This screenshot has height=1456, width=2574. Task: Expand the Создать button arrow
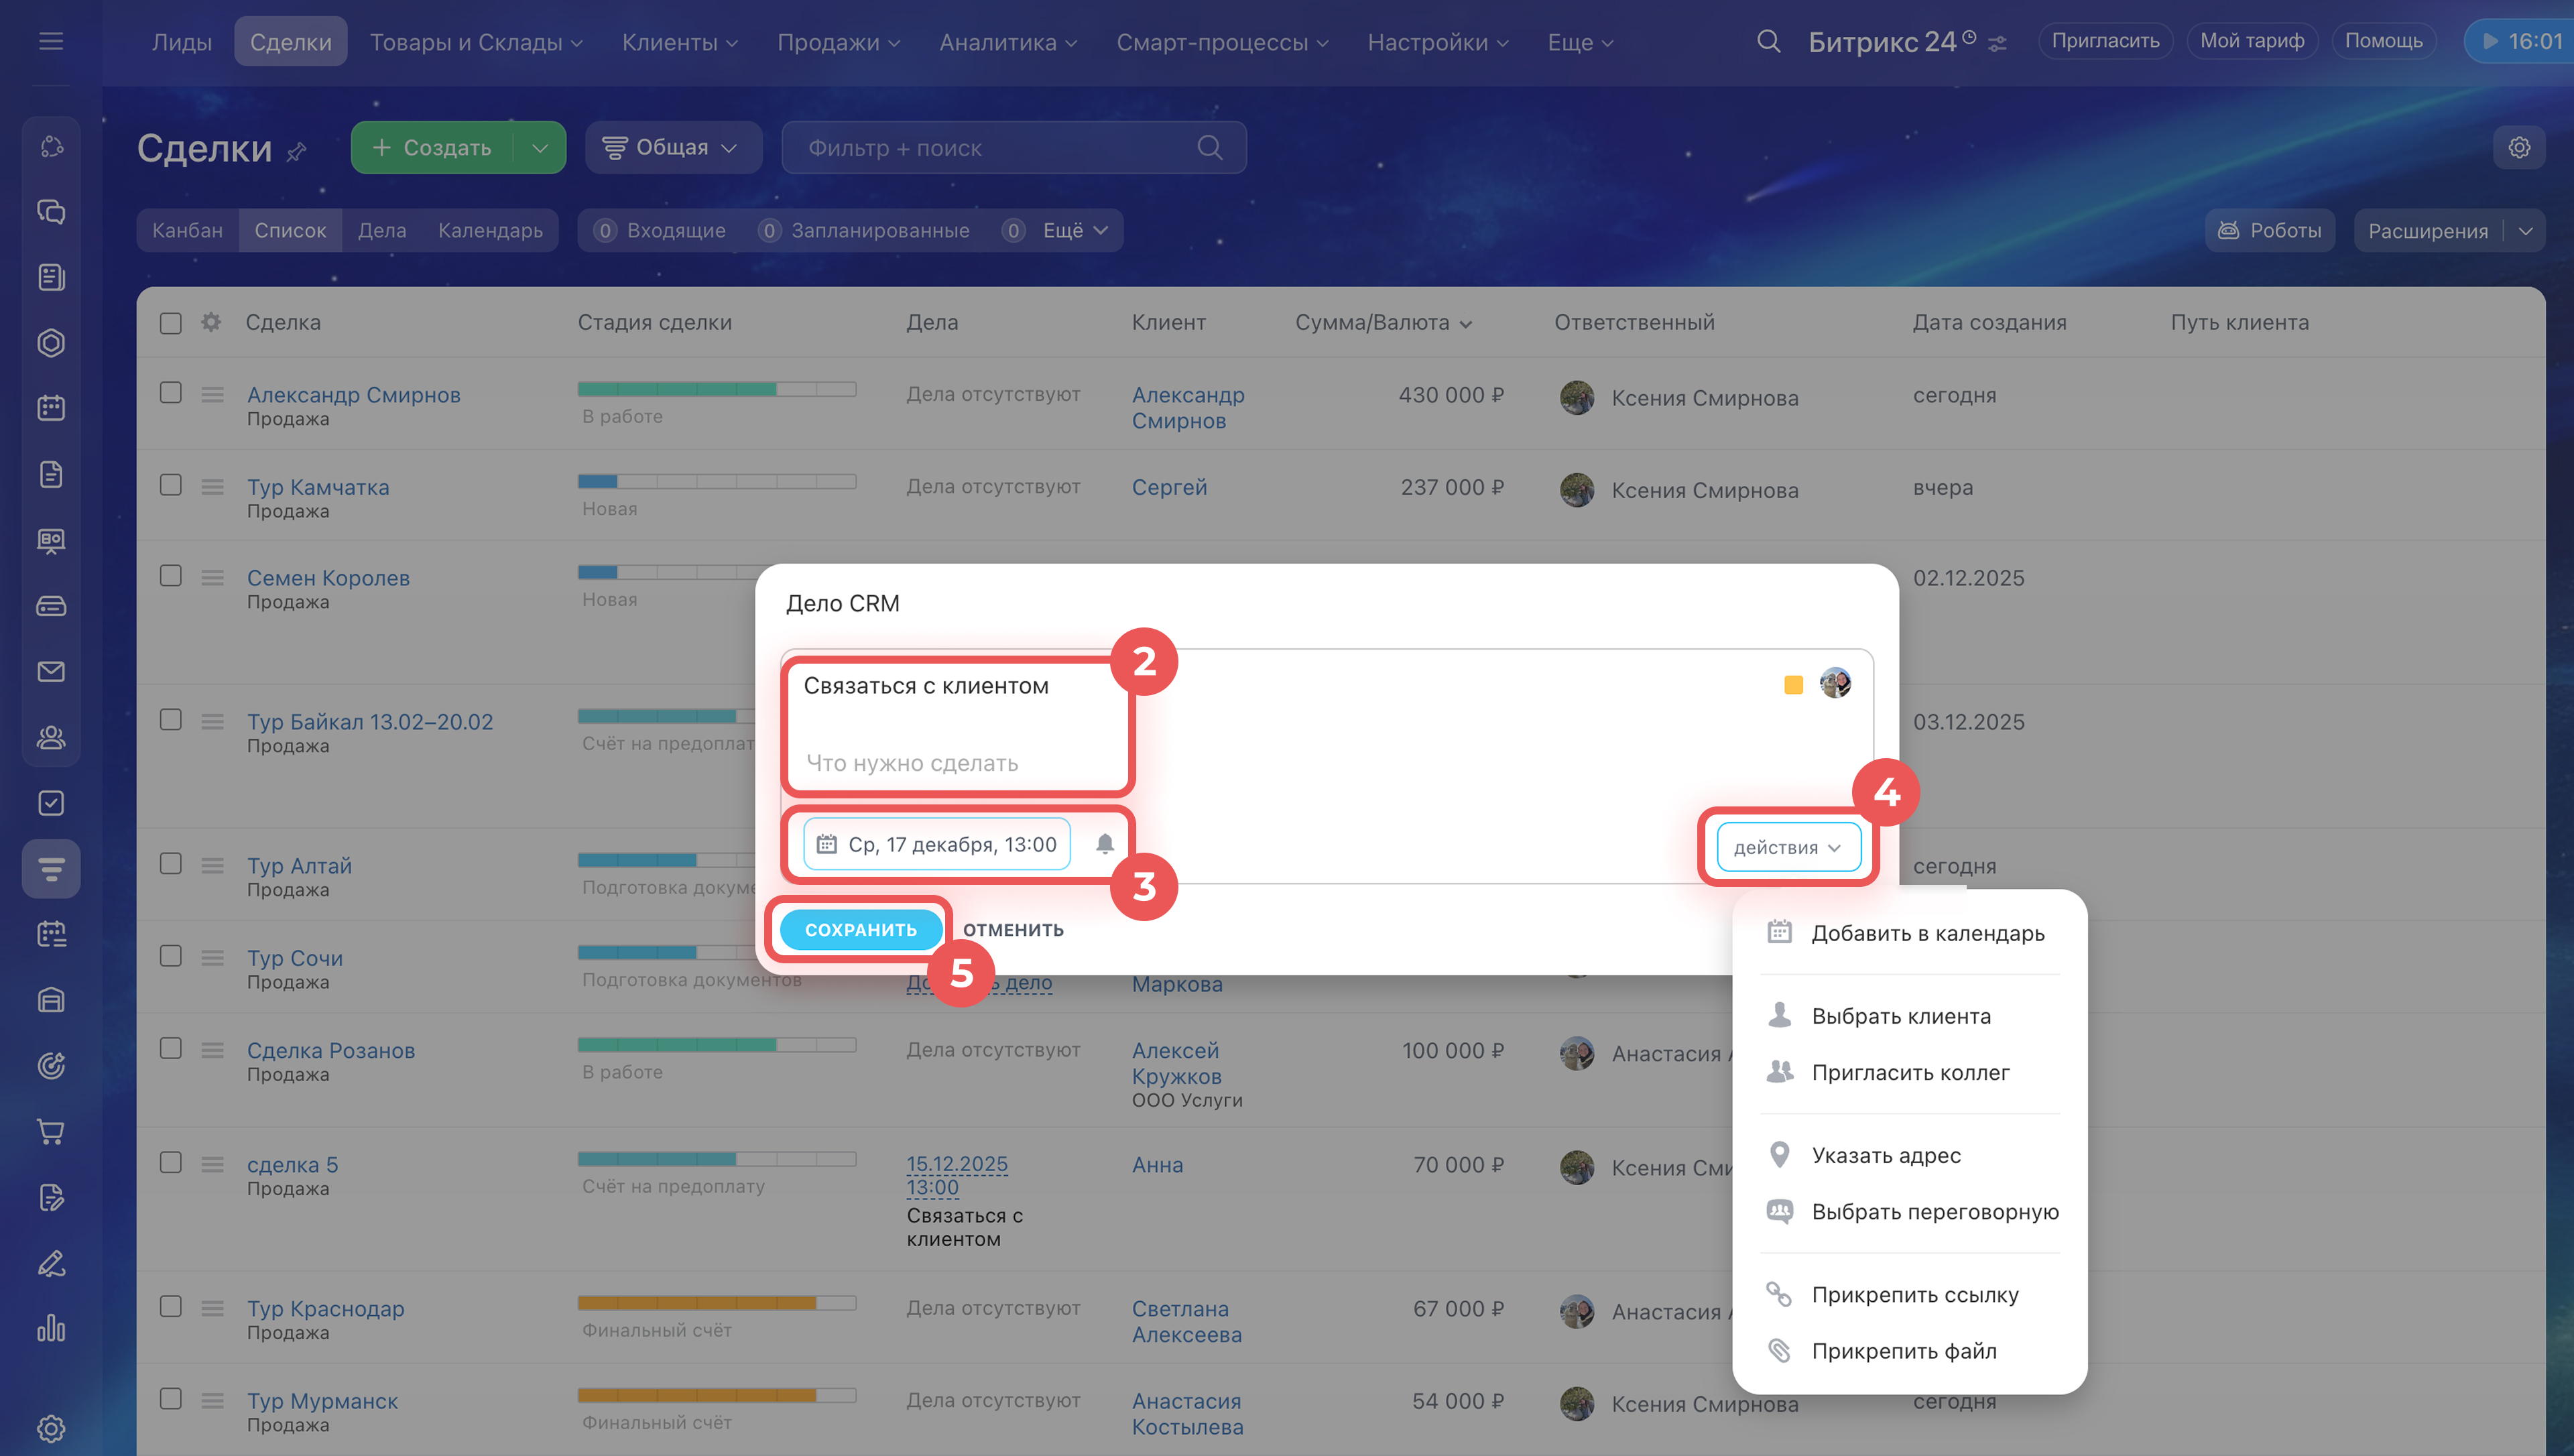point(540,148)
